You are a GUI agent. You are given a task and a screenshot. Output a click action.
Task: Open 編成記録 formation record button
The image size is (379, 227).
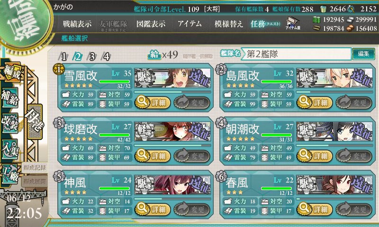coord(34,168)
